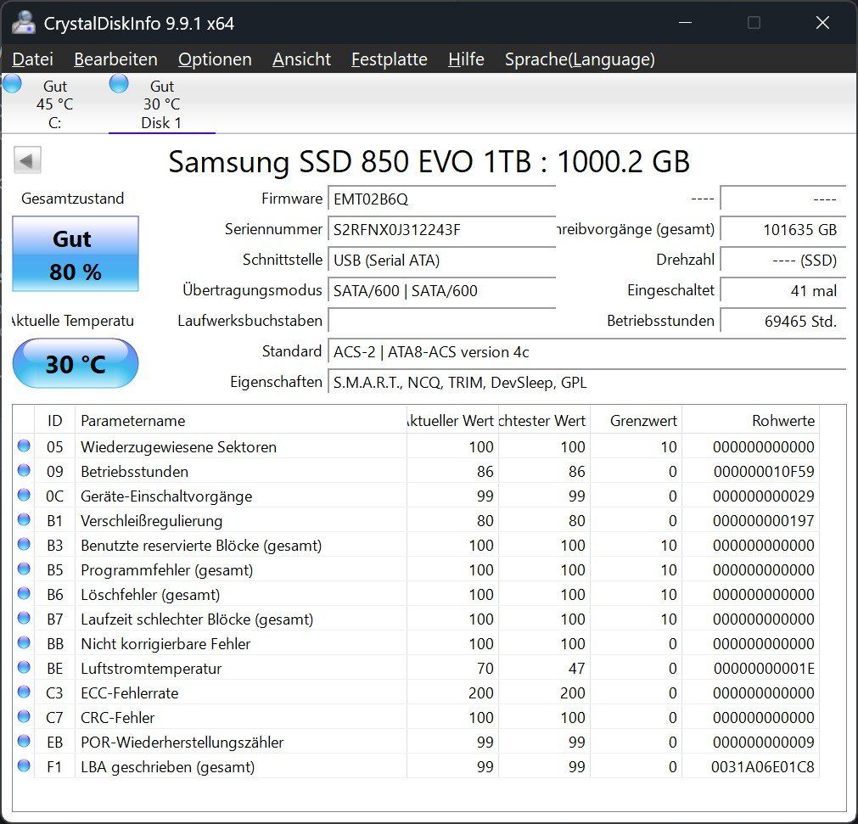Click status orb for Verschleißregulierung row
The image size is (858, 824).
[x=24, y=519]
